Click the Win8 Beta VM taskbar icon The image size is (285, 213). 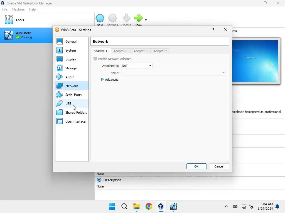(173, 206)
